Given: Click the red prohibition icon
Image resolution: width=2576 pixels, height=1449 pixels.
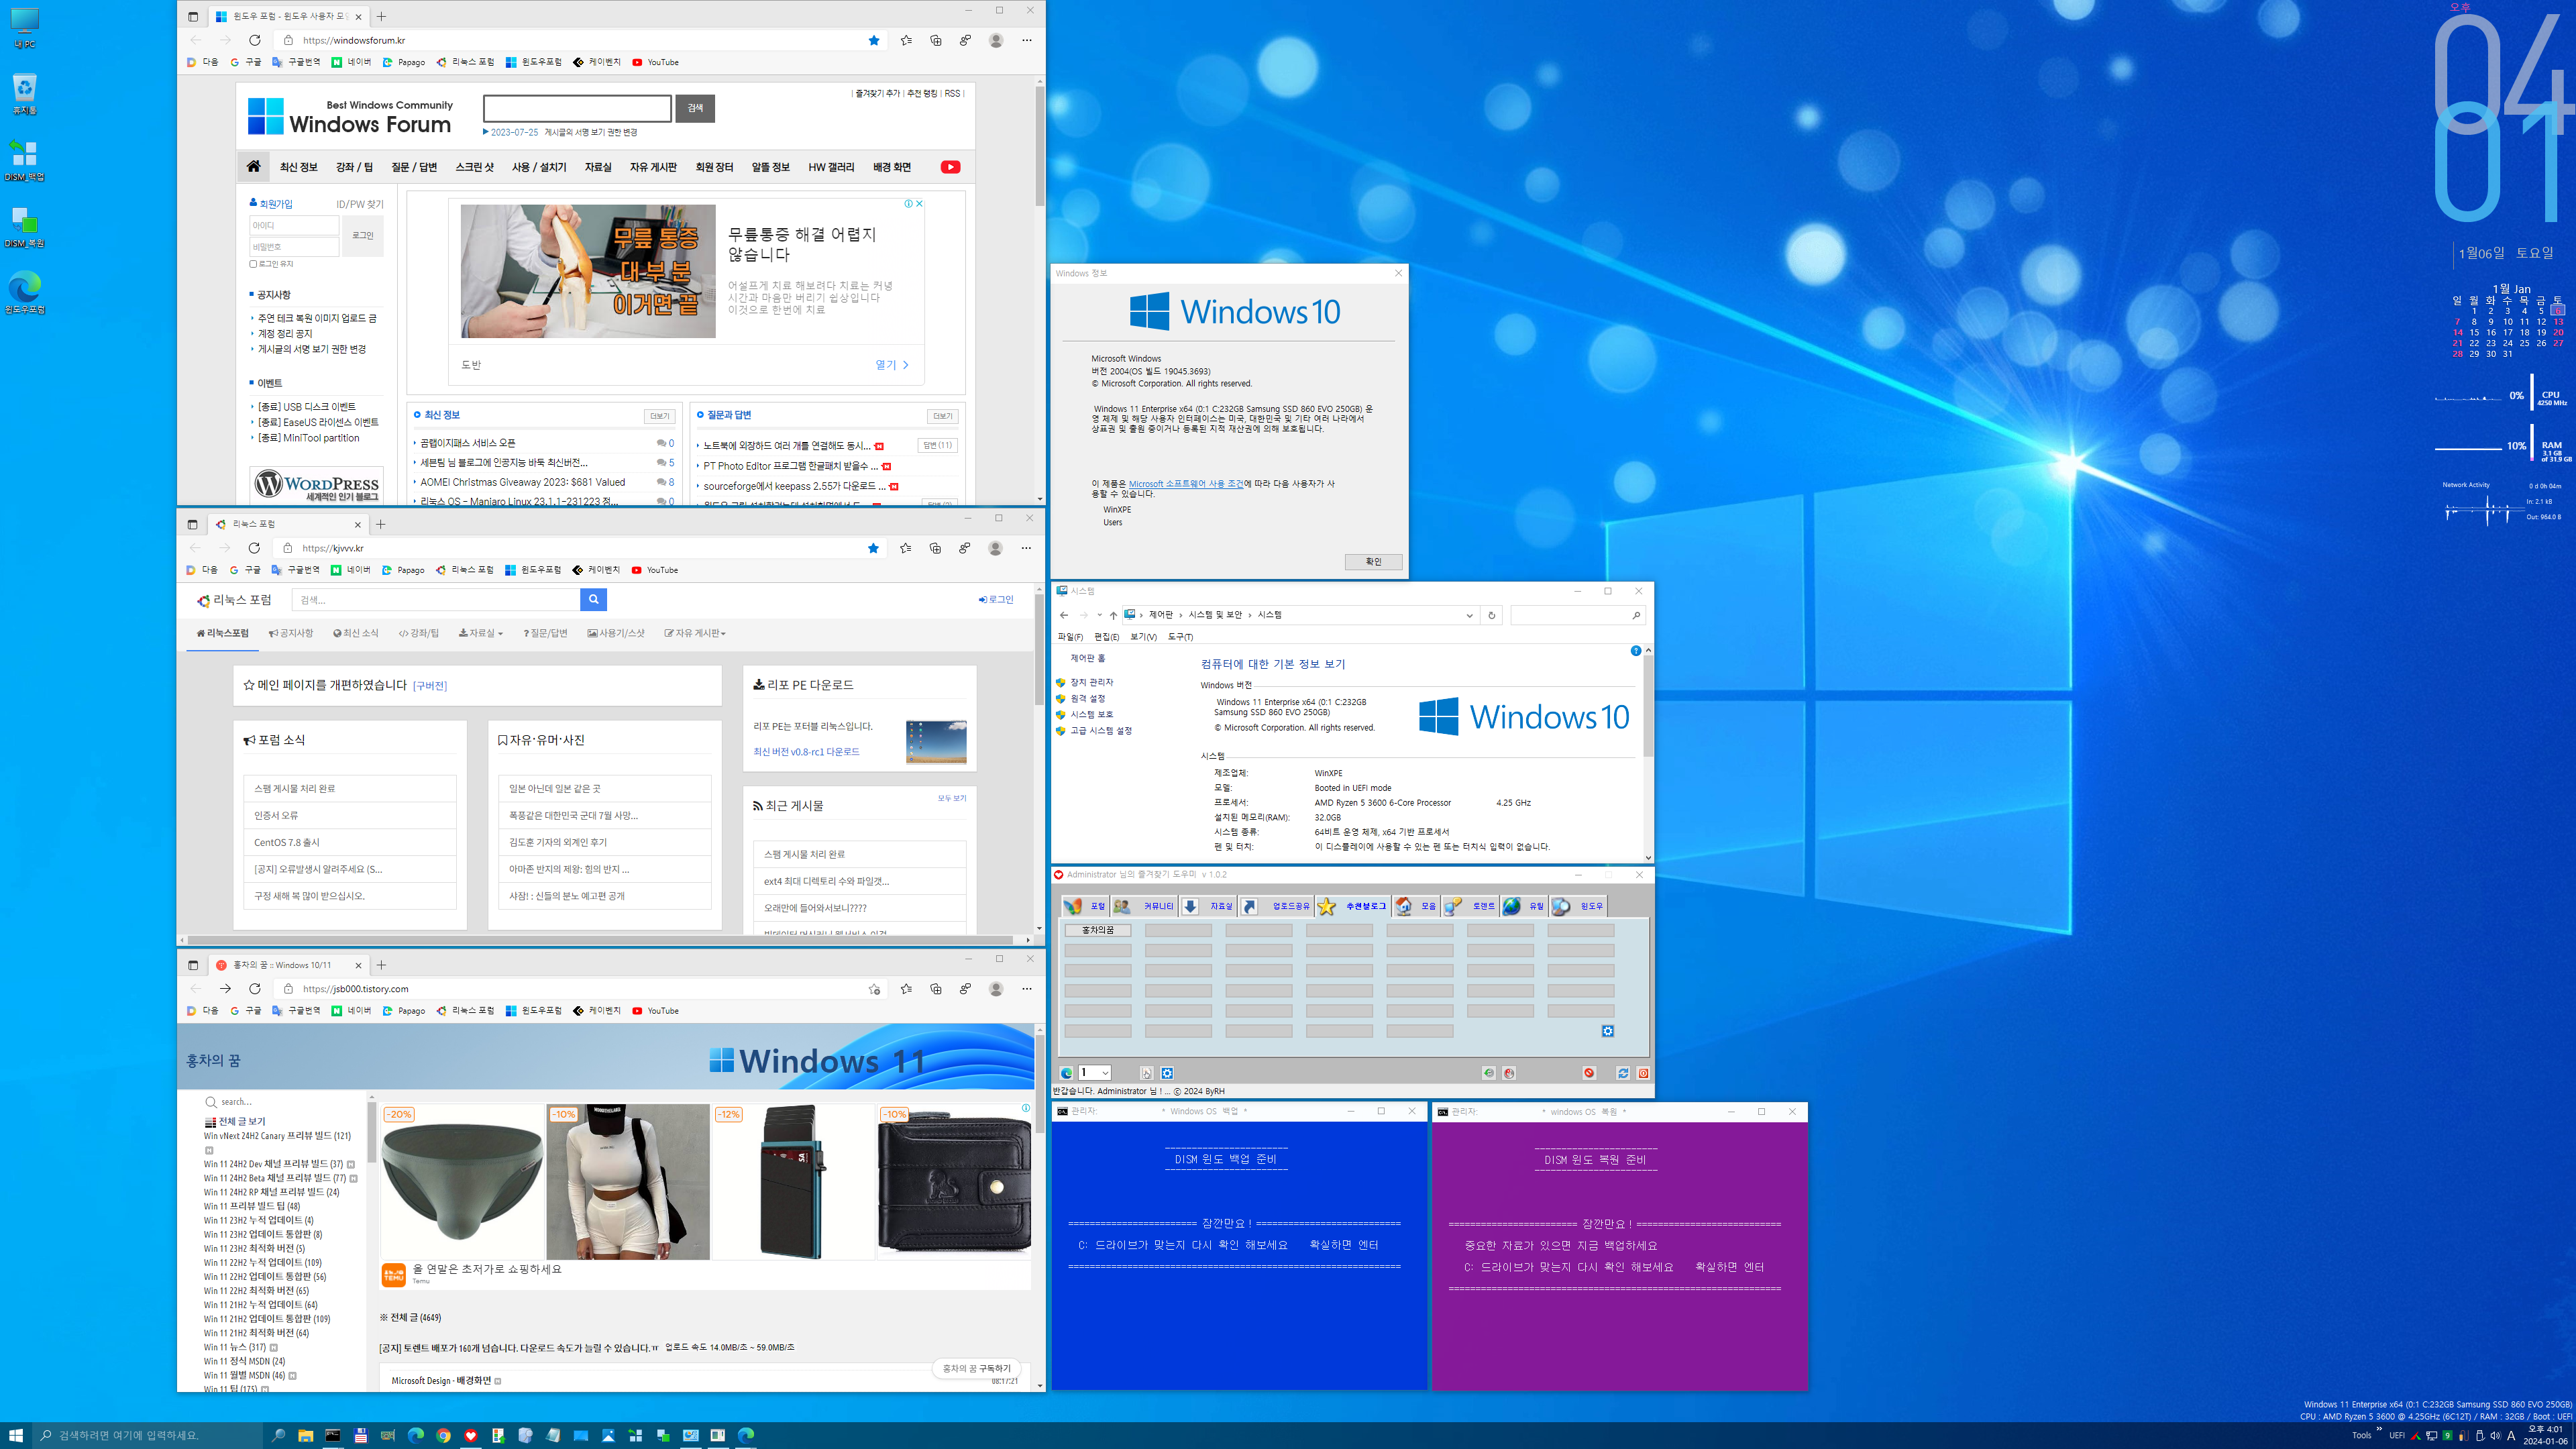Looking at the screenshot, I should click(x=1589, y=1073).
